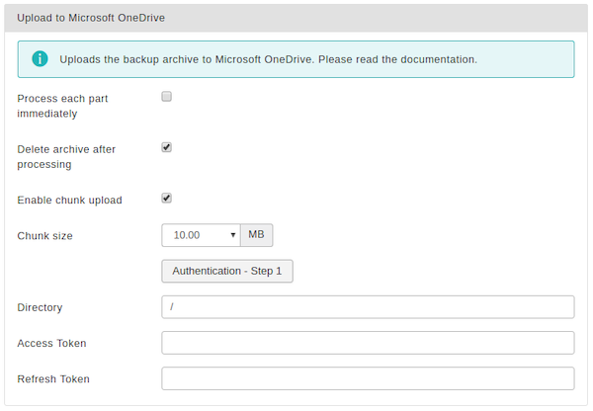Click the Delete archive after processing label

[66, 156]
